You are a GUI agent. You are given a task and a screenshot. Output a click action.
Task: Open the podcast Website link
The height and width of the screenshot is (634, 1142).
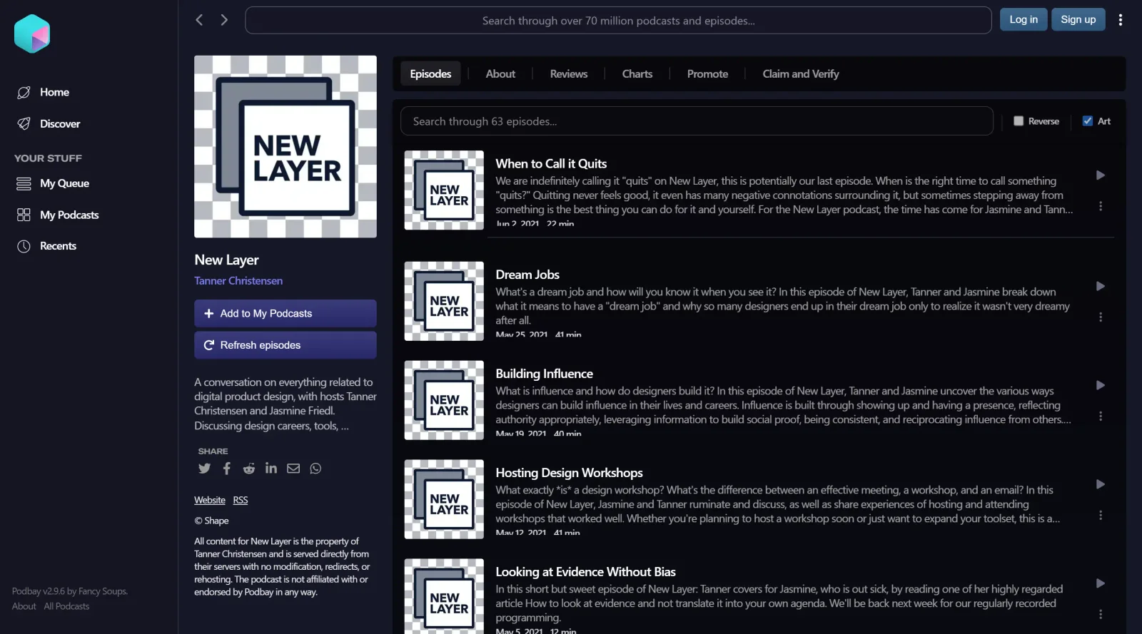(x=210, y=500)
